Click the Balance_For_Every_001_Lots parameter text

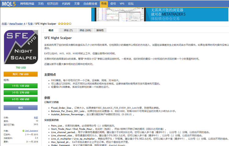(x=68, y=111)
